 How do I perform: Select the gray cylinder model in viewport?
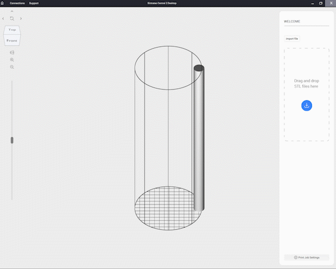[x=199, y=138]
